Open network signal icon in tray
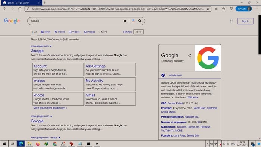 pyautogui.click(x=228, y=144)
